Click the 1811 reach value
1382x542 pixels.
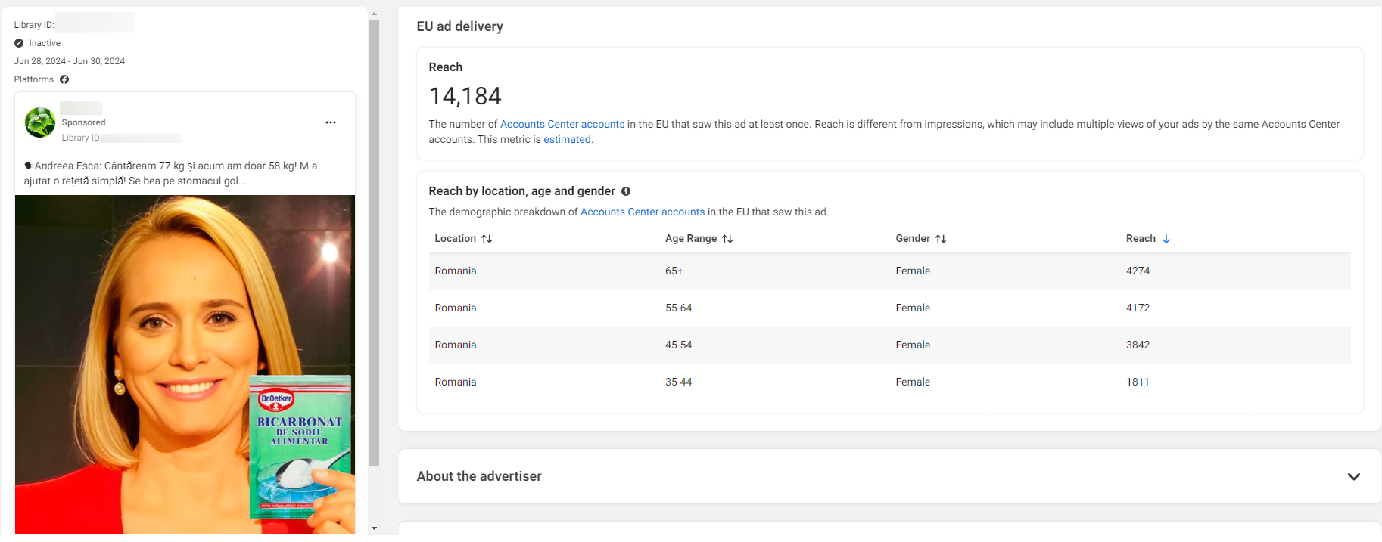coord(1138,382)
